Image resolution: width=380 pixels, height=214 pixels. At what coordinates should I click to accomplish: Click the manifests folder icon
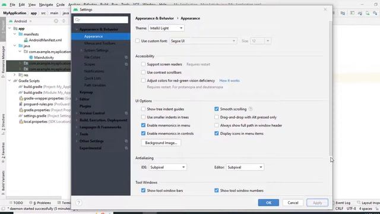point(21,34)
